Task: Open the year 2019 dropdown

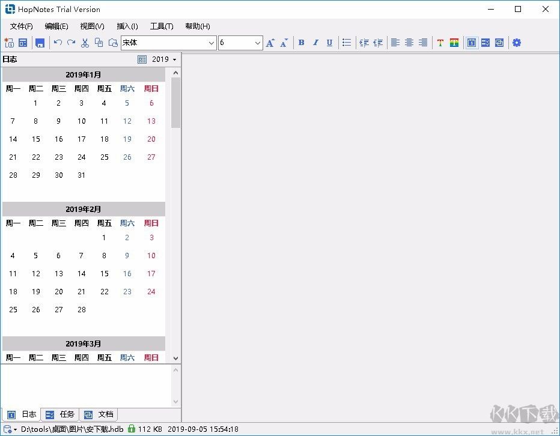Action: (x=163, y=59)
